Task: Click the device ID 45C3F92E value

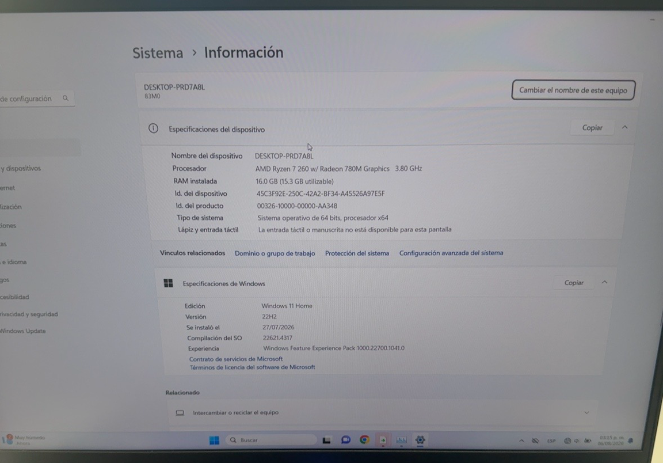Action: 321,193
